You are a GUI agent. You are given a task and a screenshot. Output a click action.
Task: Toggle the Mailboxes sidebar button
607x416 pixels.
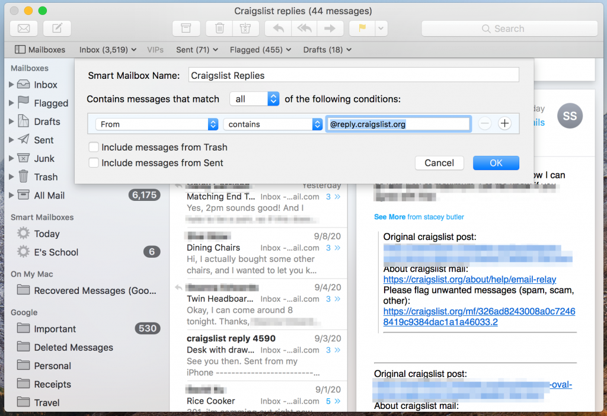click(40, 50)
